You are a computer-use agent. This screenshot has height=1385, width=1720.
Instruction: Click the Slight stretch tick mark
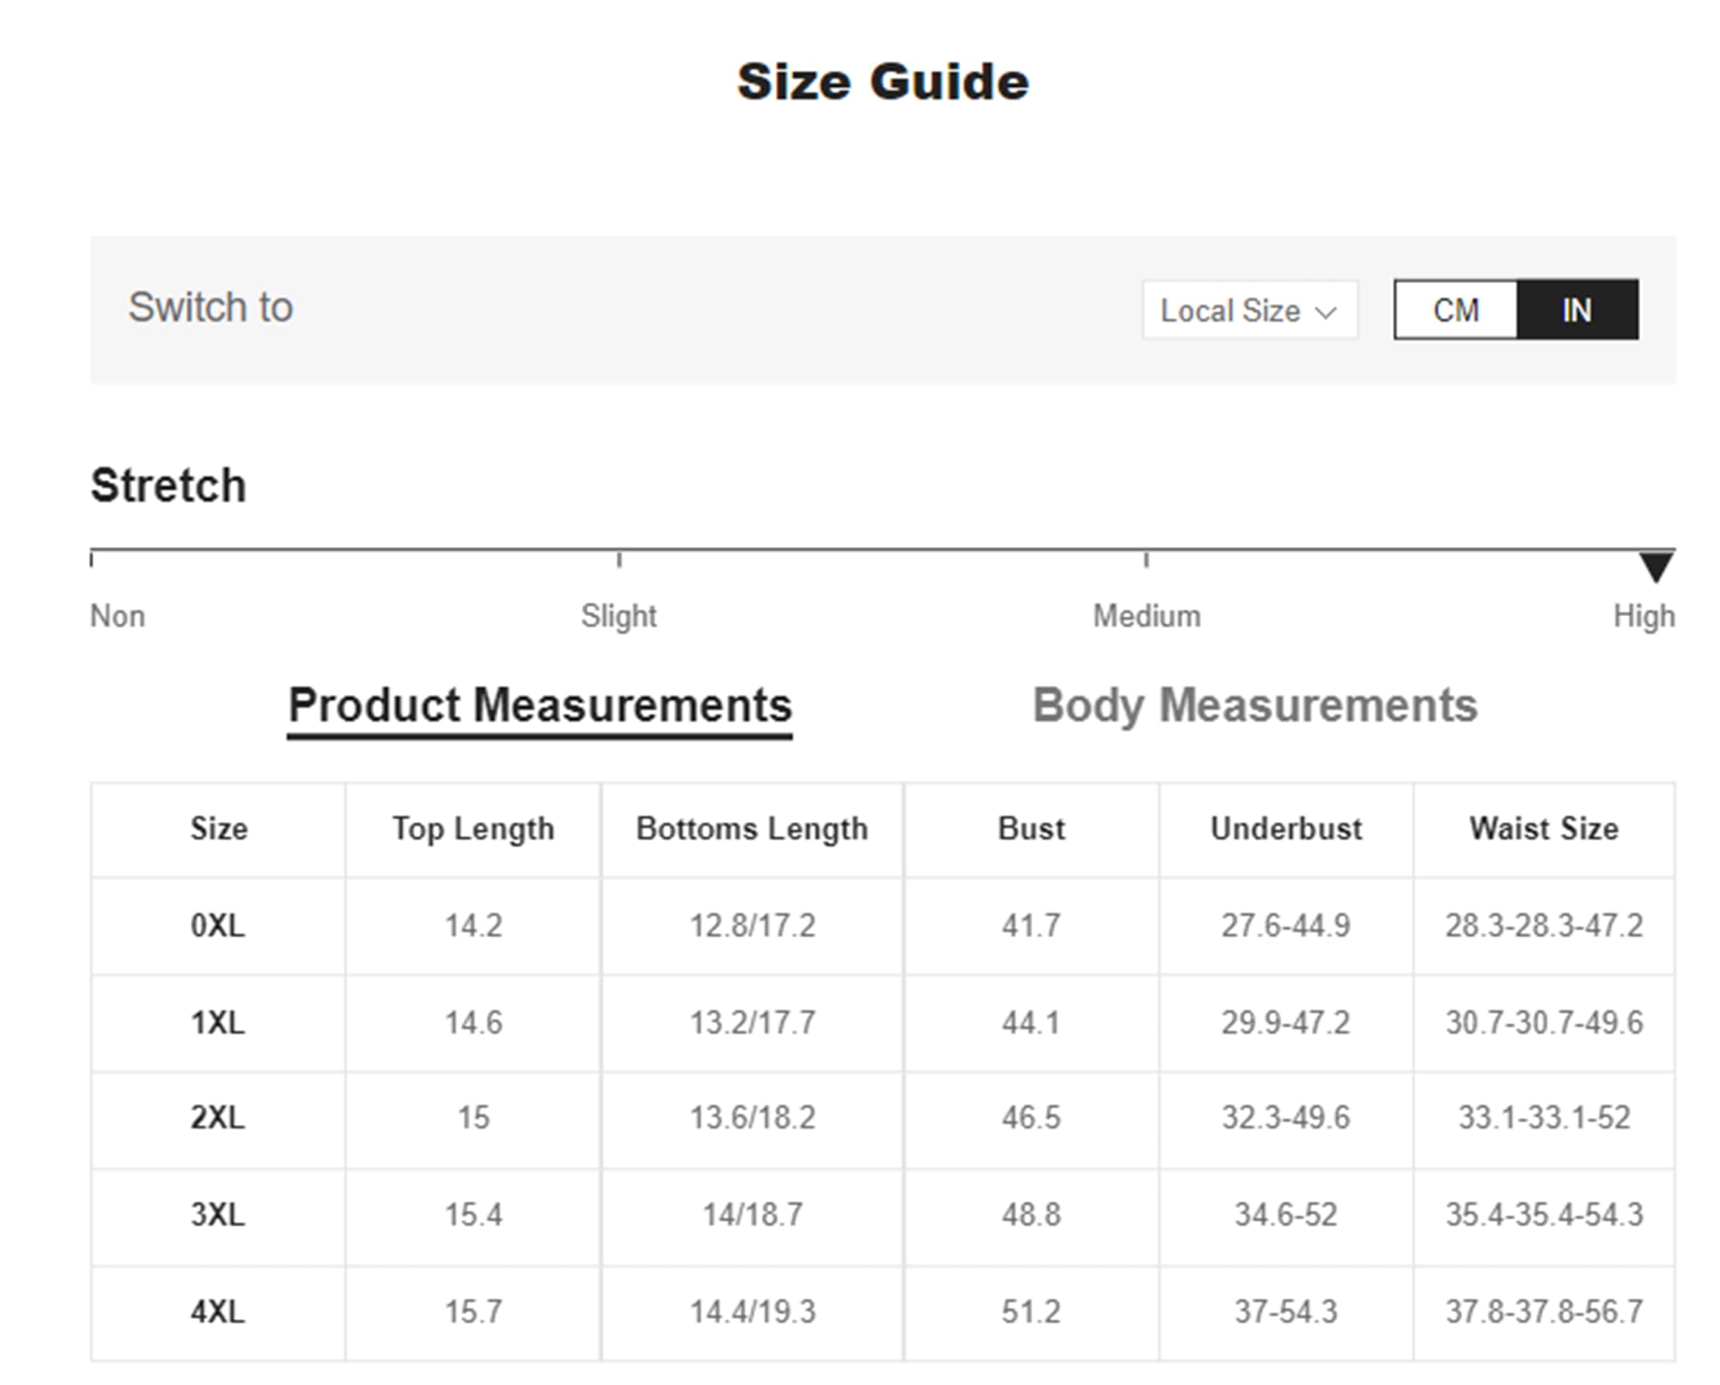click(619, 559)
